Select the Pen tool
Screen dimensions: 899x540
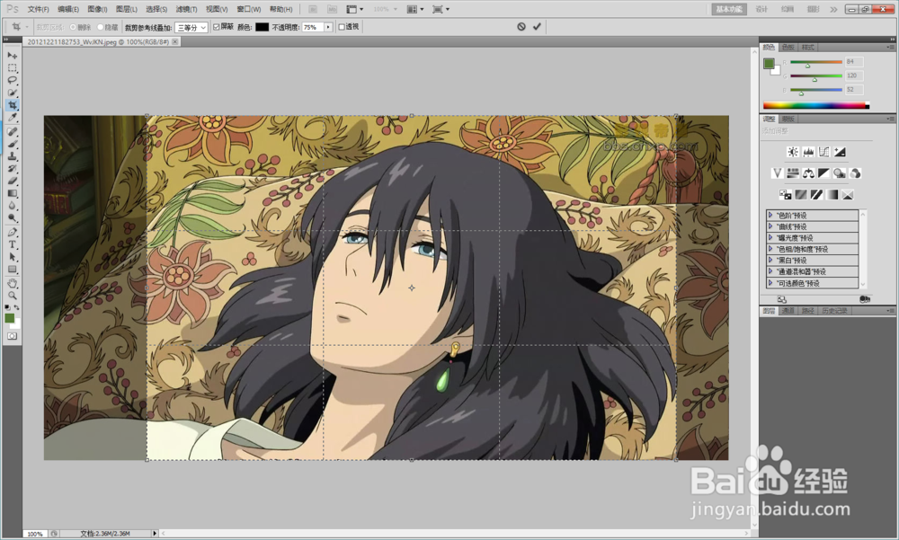tap(12, 232)
